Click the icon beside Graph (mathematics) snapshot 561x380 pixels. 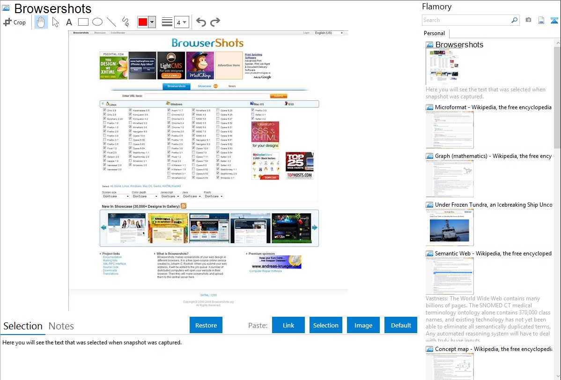pos(429,156)
